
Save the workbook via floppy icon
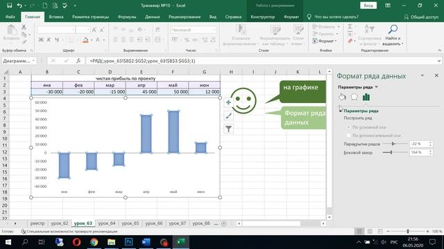click(9, 6)
